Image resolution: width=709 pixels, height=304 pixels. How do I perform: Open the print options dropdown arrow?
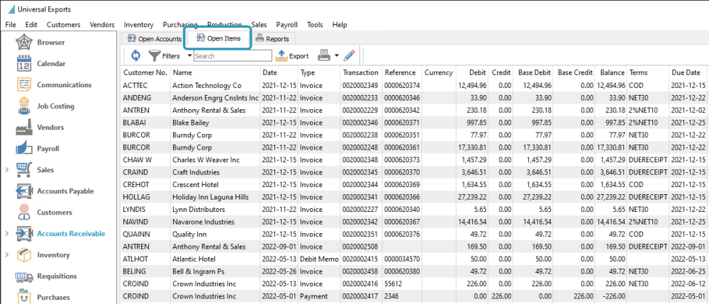tap(336, 56)
